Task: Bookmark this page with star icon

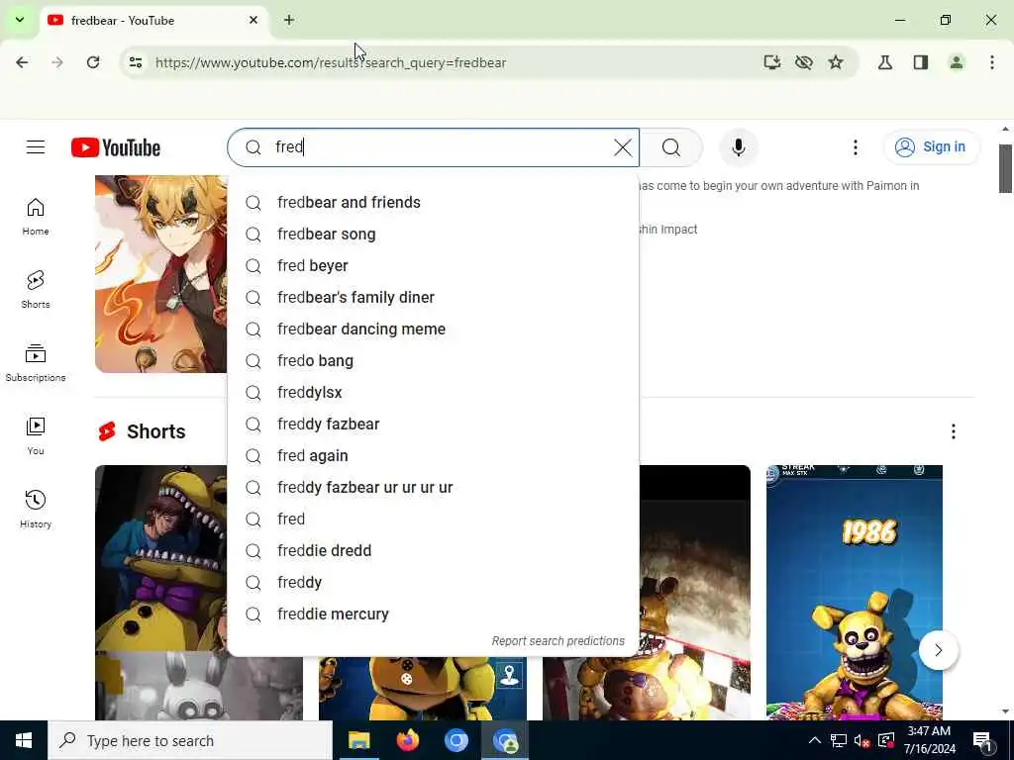Action: (836, 62)
